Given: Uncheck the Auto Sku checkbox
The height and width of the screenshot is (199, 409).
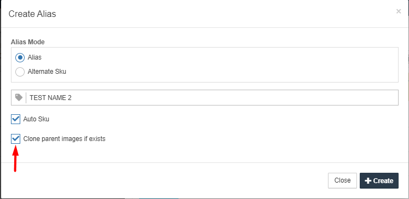Looking at the screenshot, I should (x=16, y=119).
